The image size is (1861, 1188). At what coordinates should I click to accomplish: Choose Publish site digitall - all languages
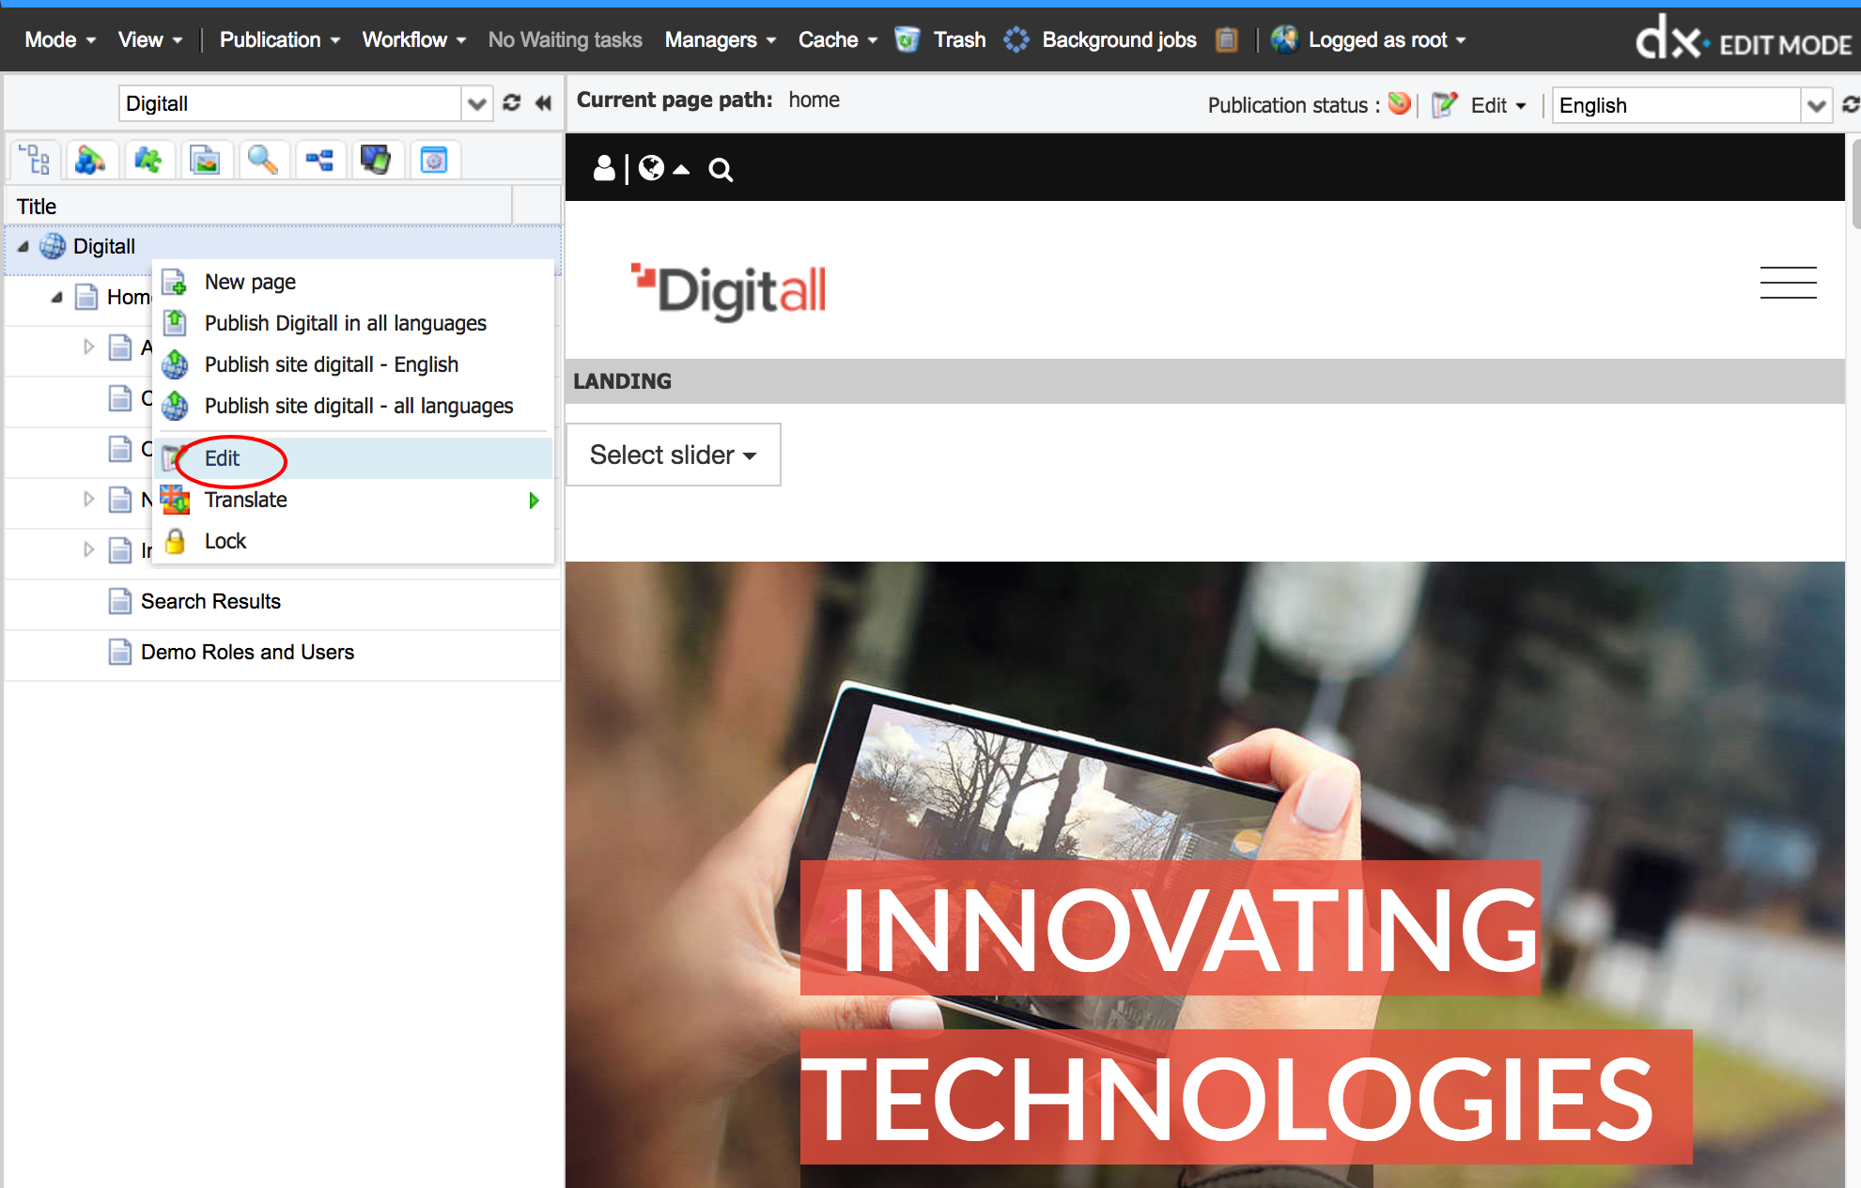coord(353,406)
